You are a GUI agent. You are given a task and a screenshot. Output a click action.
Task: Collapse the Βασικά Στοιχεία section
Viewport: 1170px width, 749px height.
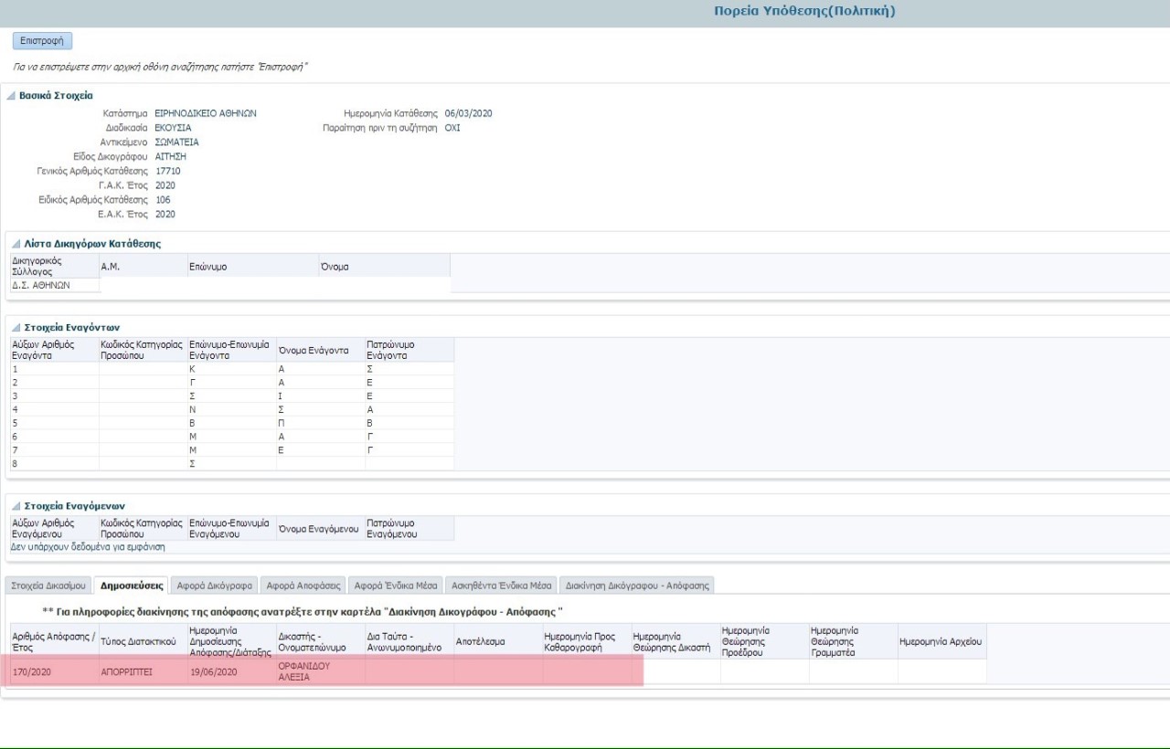12,96
